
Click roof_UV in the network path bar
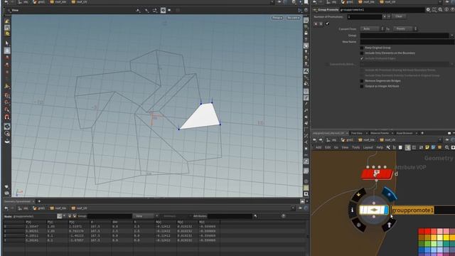point(387,140)
